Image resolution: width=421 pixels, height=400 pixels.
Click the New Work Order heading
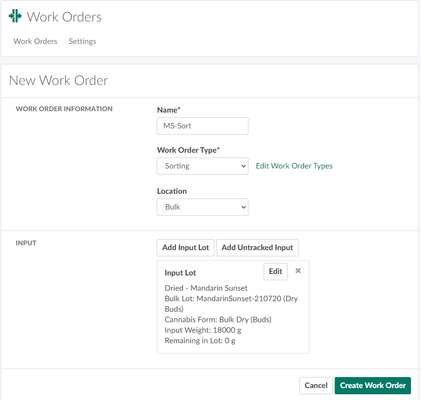(59, 80)
